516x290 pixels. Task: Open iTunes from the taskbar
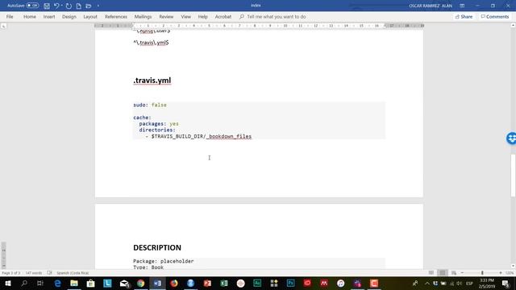point(340,283)
